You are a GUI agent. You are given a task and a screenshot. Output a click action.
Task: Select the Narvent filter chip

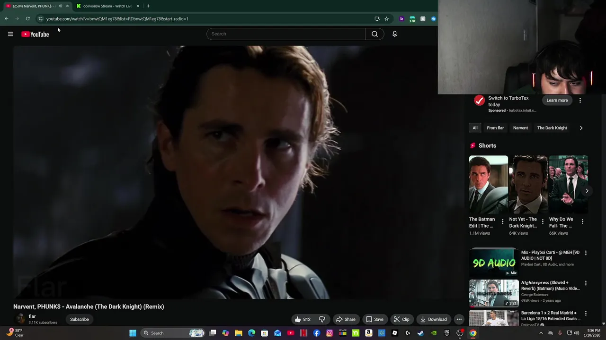(520, 128)
